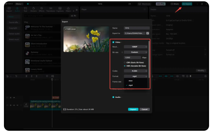Open the Codec H.264 dropdown

[135, 71]
